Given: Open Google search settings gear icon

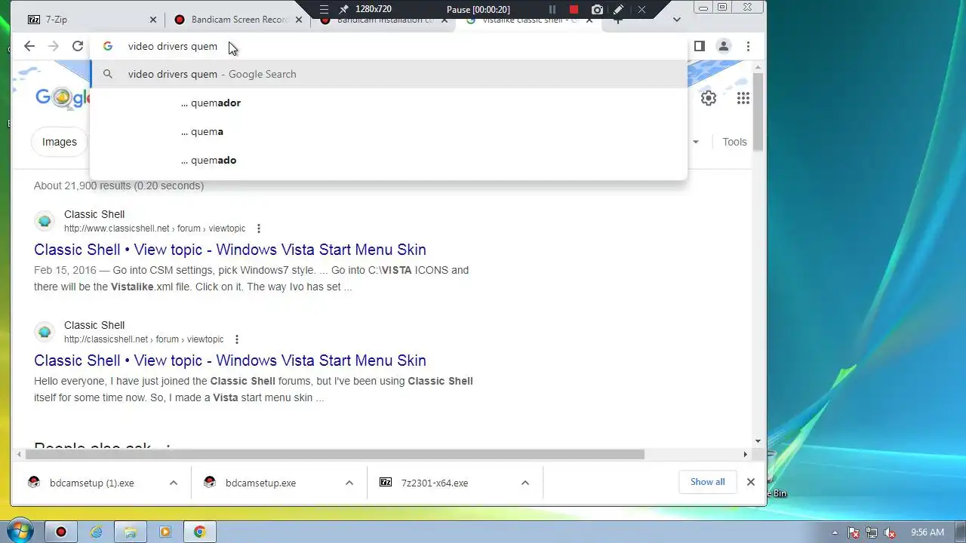Looking at the screenshot, I should pos(708,98).
